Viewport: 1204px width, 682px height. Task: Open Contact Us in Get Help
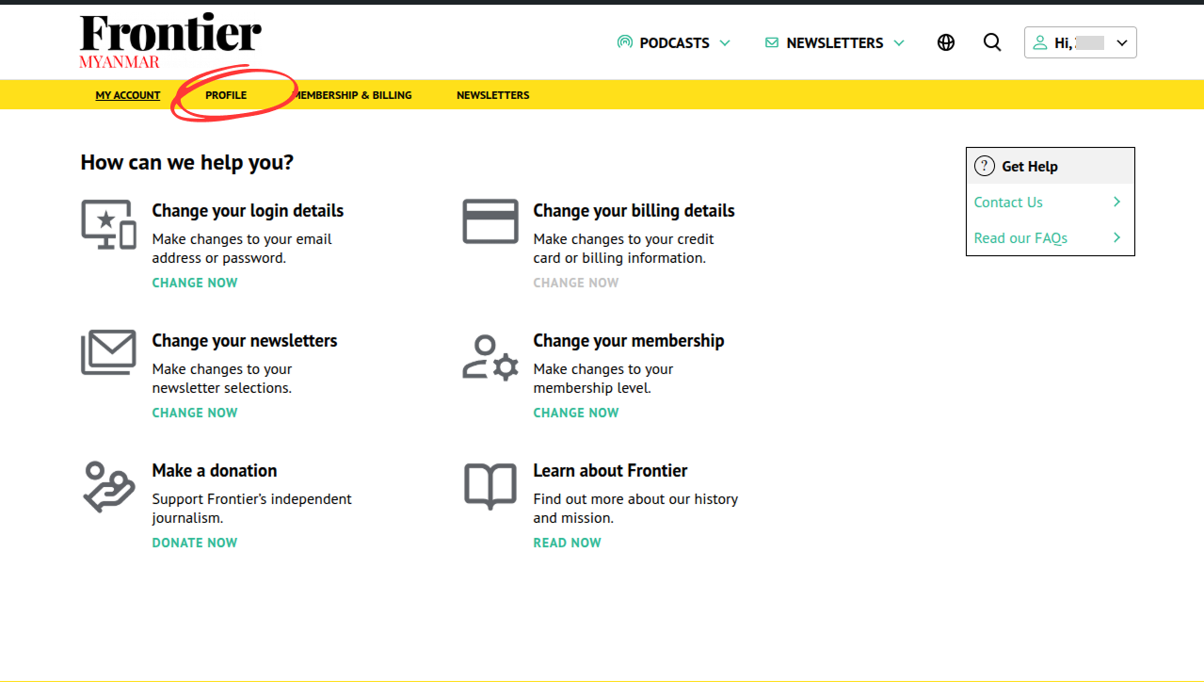click(x=1008, y=203)
